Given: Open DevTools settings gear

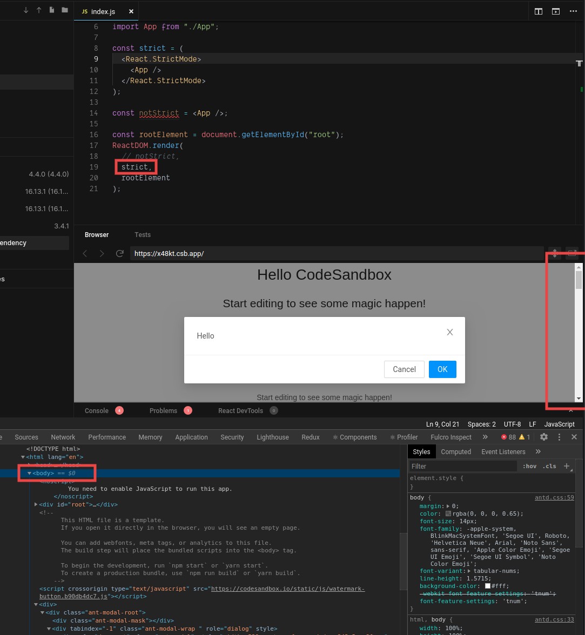Looking at the screenshot, I should [543, 437].
